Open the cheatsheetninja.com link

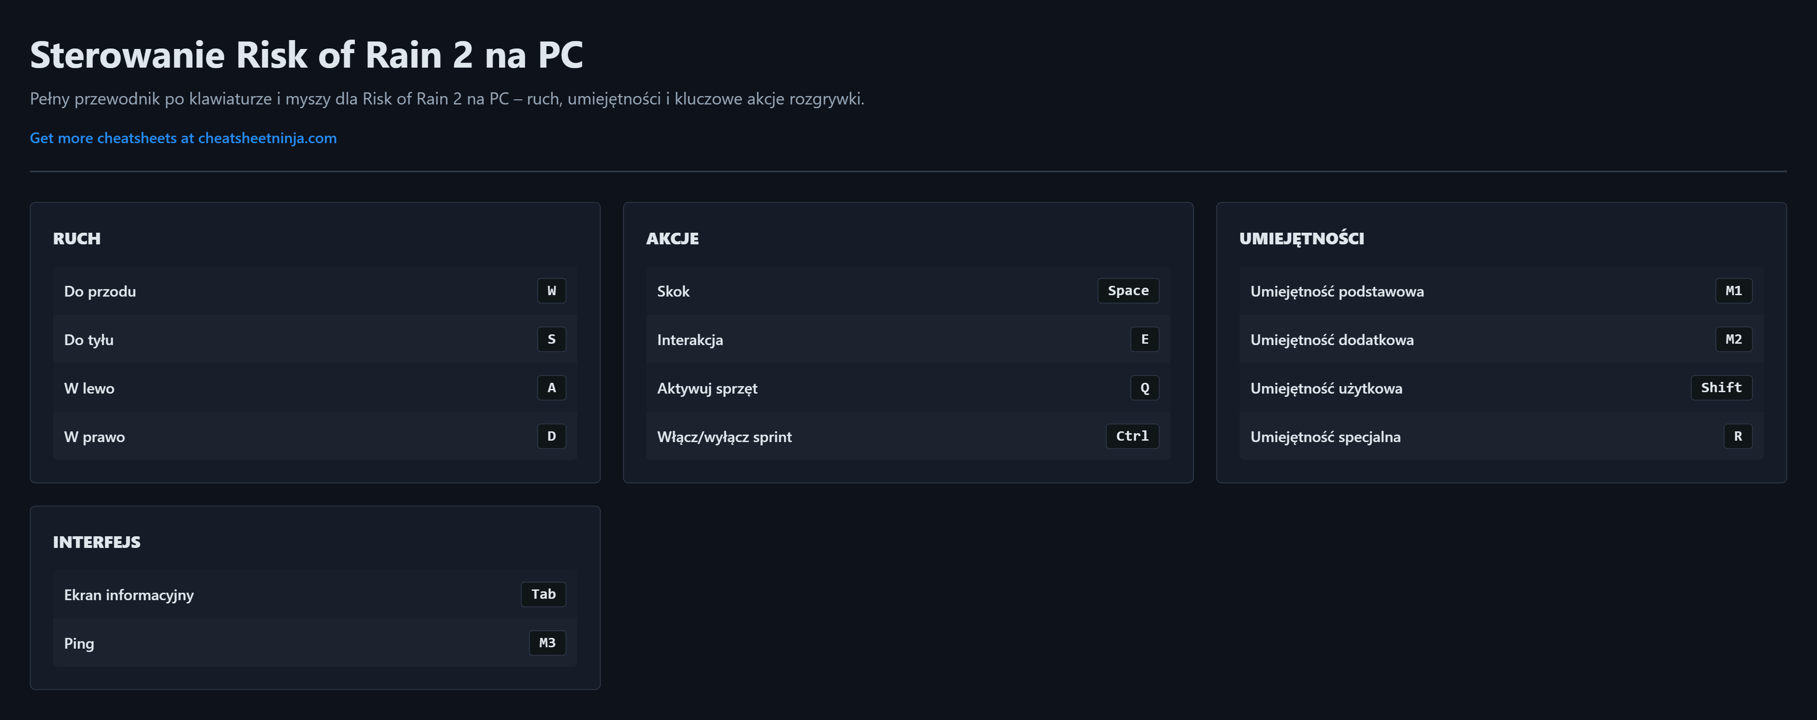point(183,138)
